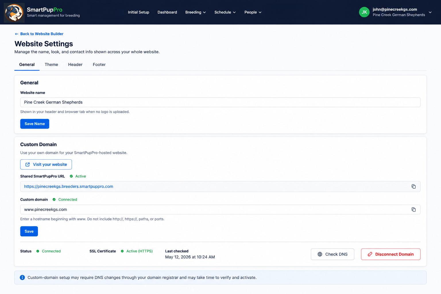Image resolution: width=441 pixels, height=294 pixels.
Task: Click the green check next to Active
Action: tap(71, 176)
